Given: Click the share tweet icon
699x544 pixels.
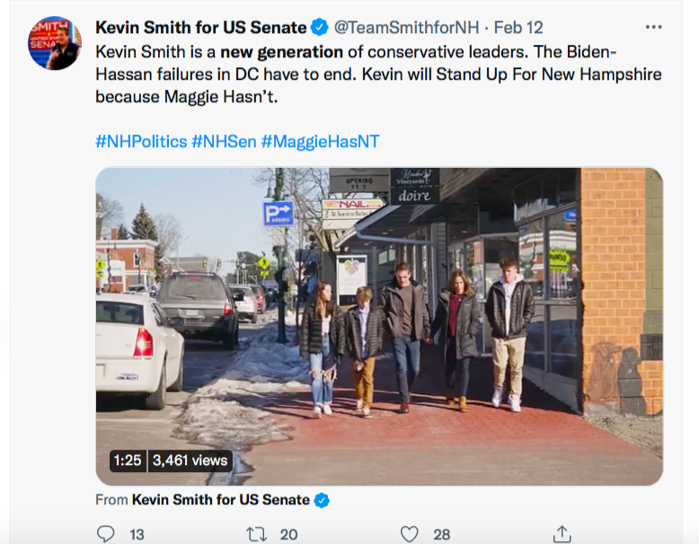Looking at the screenshot, I should point(562,533).
